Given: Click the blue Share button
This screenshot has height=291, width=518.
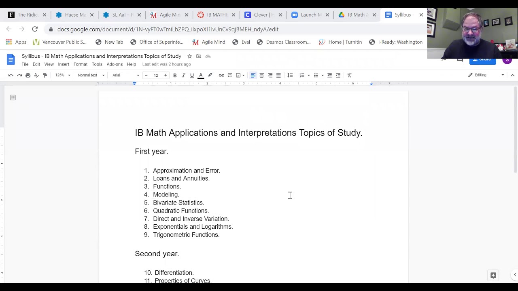Looking at the screenshot, I should tap(482, 60).
